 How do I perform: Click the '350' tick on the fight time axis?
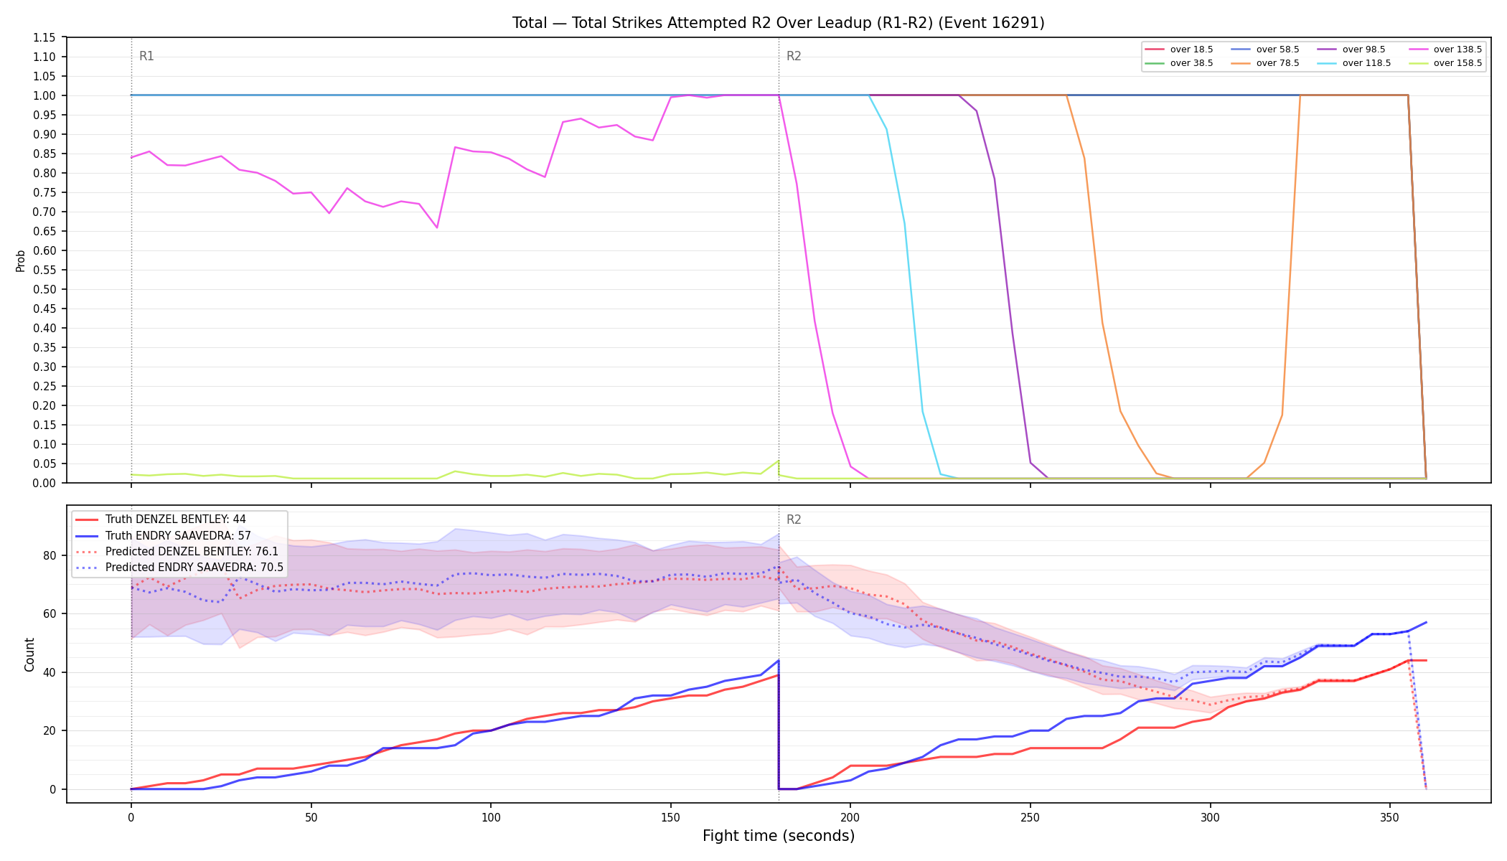[1390, 817]
